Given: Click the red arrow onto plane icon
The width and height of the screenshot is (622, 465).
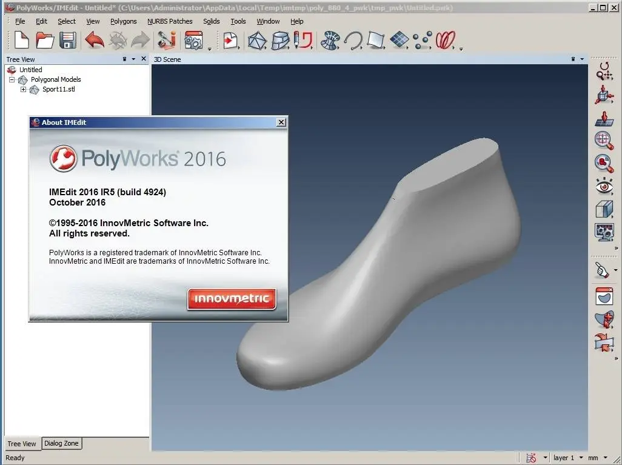Looking at the screenshot, I should [604, 119].
